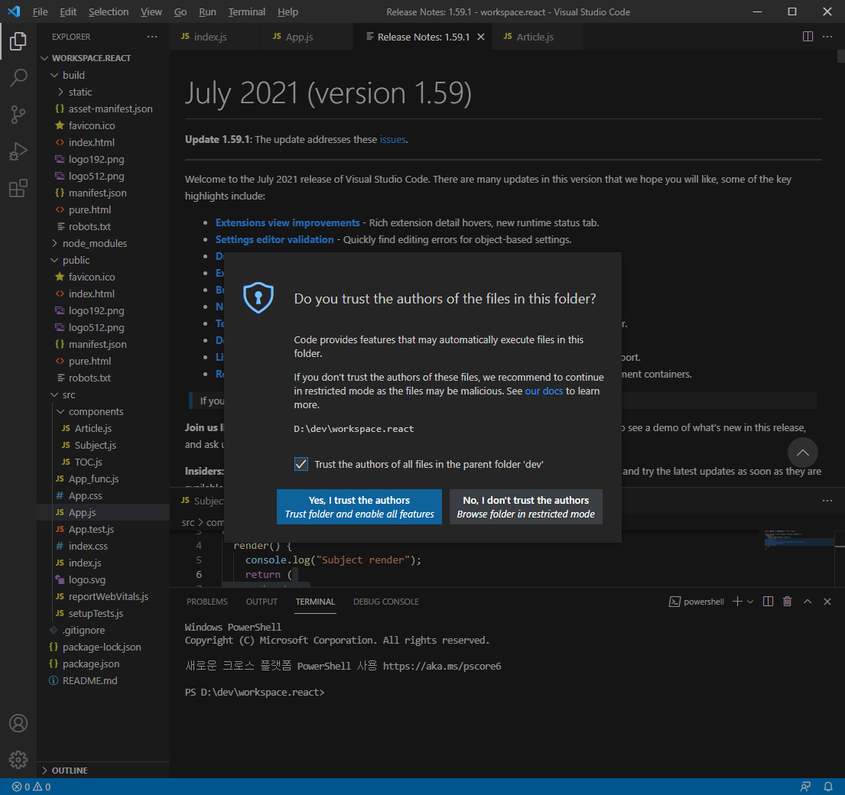Open the Explorer view in activity bar
Image resolution: width=845 pixels, height=795 pixels.
click(18, 41)
